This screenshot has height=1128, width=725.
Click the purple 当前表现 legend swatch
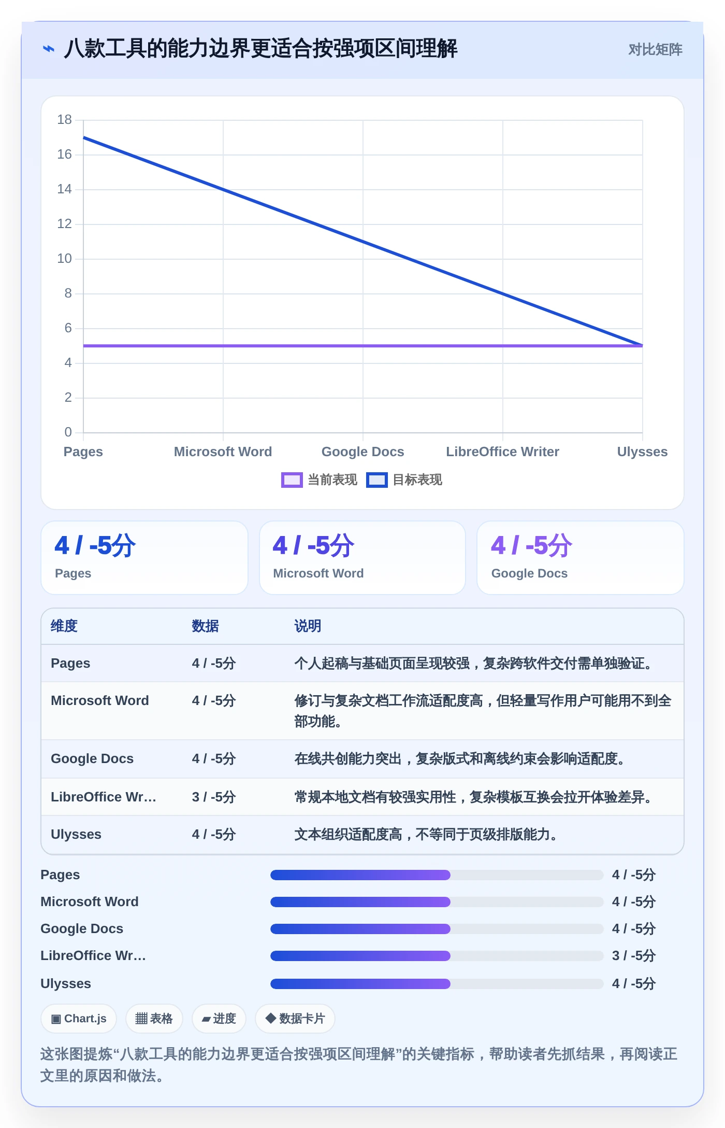[292, 480]
